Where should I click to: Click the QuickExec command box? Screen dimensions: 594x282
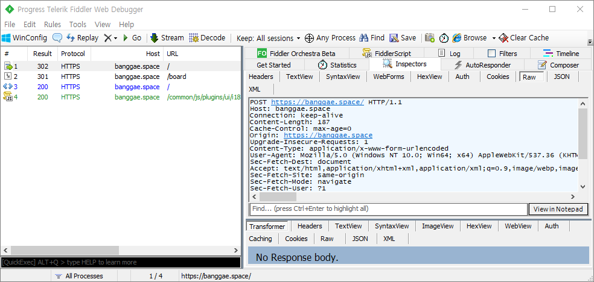tap(121, 262)
